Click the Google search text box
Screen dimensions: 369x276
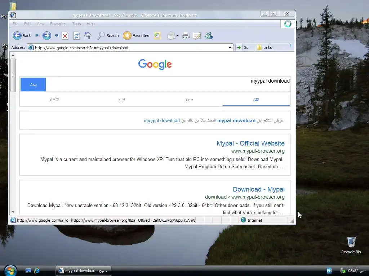pos(168,84)
